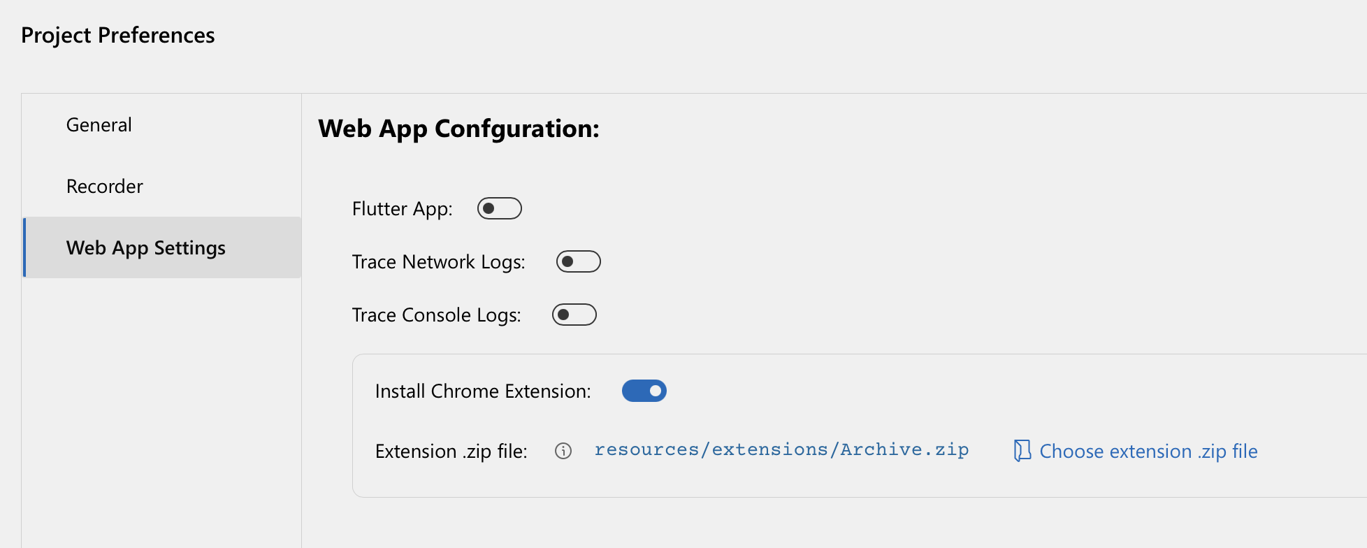Select the Web App Settings tab

click(162, 247)
